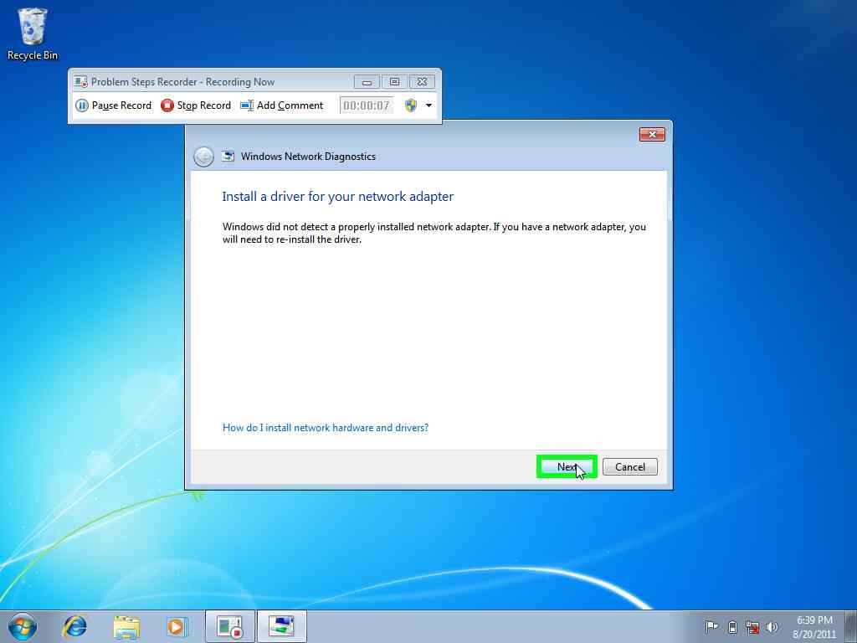Click the Next button

click(566, 466)
